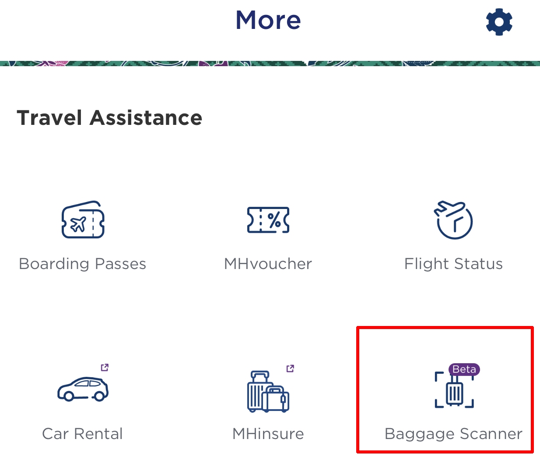Tap the Flight Status label

(453, 264)
